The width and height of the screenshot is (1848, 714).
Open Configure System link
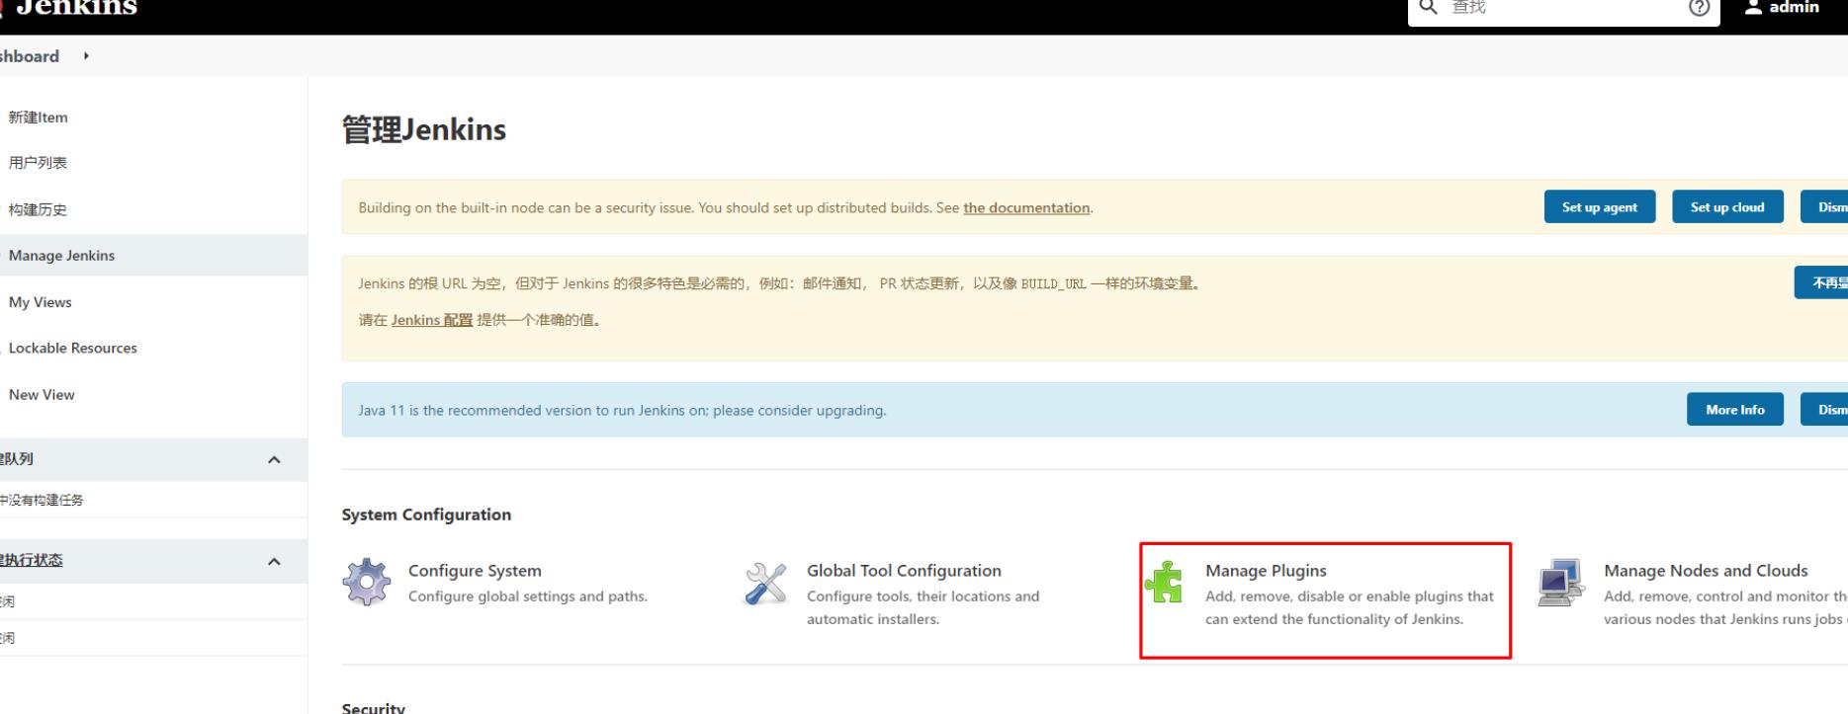475,571
